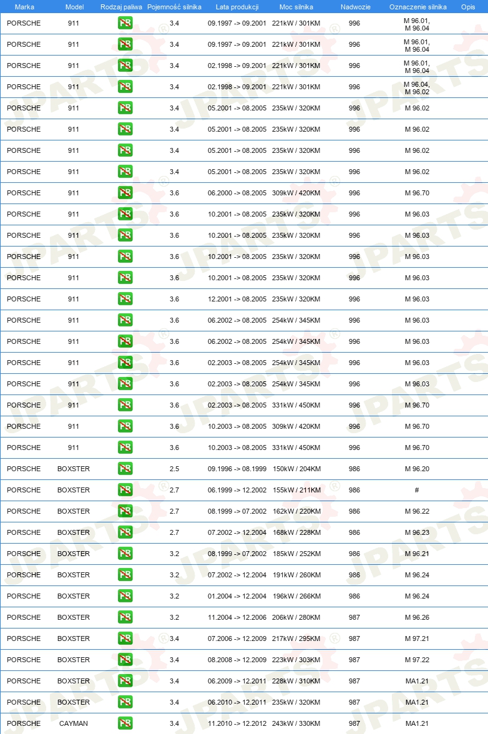Click fuel icon for Boxster 168kW / 228KM
Screen dimensions: 488x734
(x=125, y=532)
